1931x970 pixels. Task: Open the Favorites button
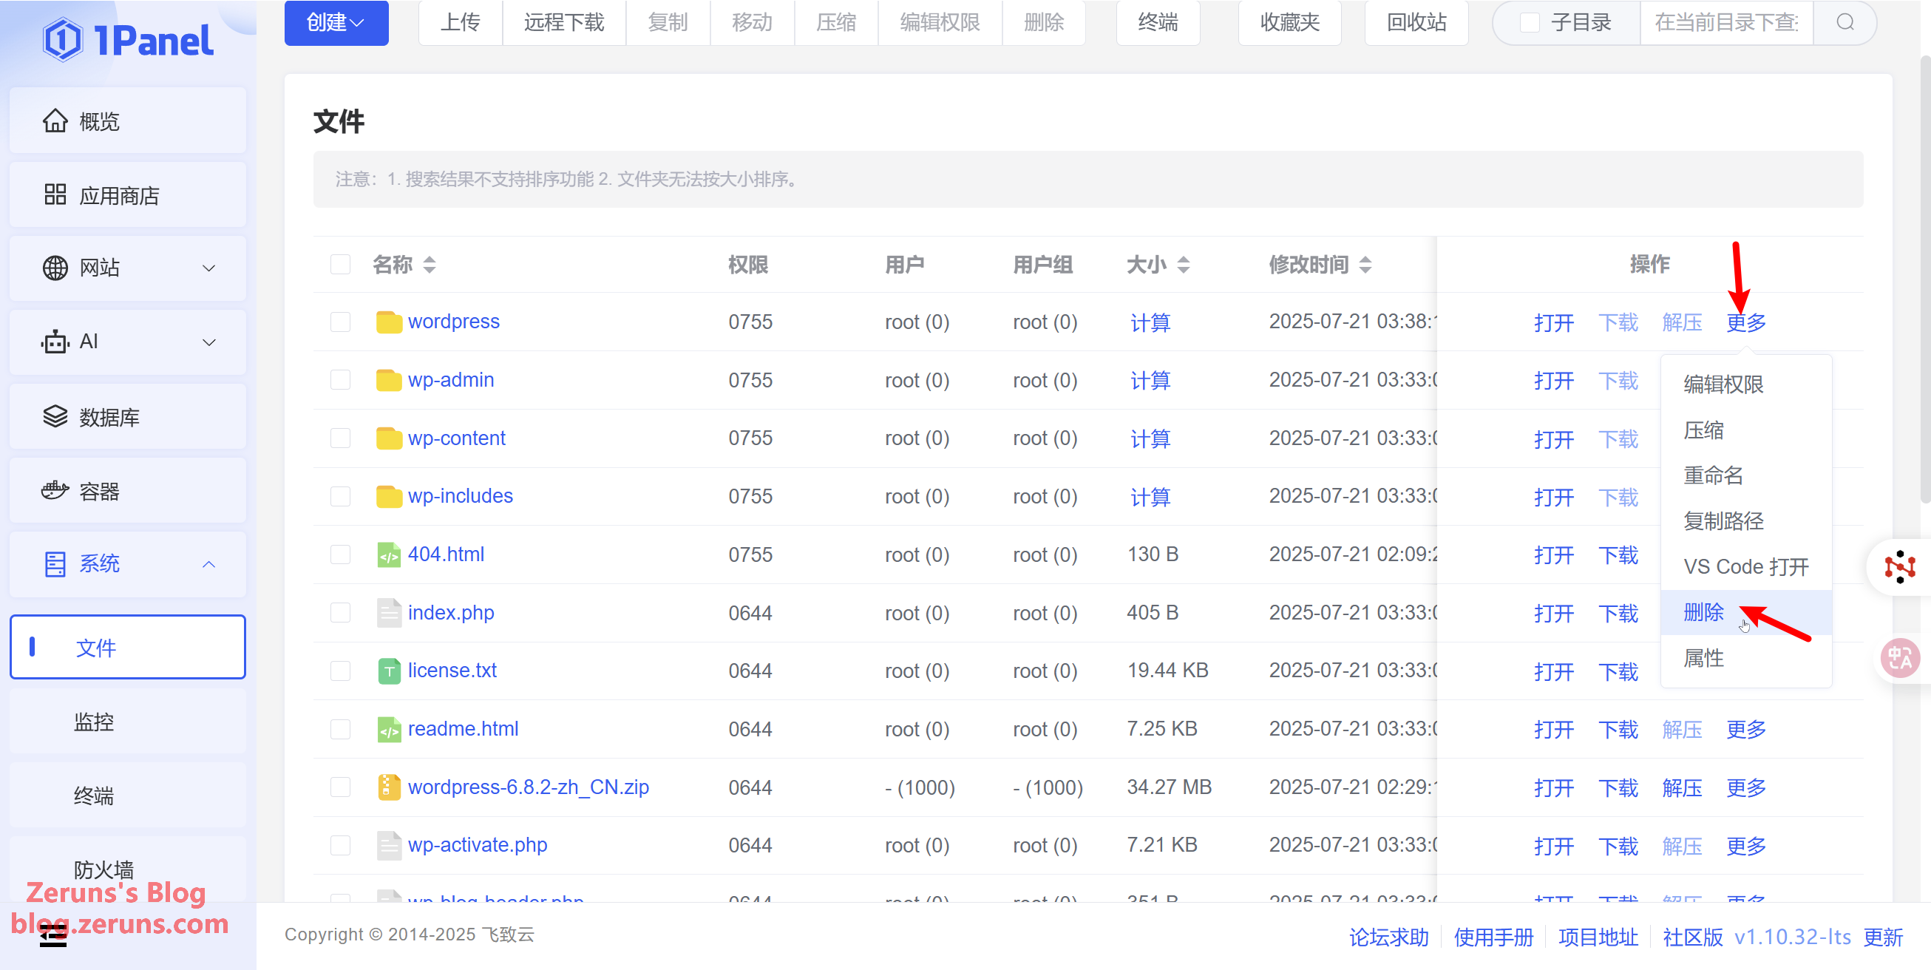[x=1289, y=22]
